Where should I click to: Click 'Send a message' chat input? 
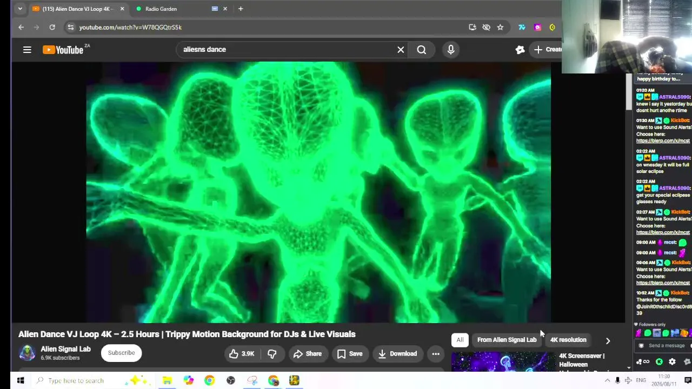click(666, 346)
